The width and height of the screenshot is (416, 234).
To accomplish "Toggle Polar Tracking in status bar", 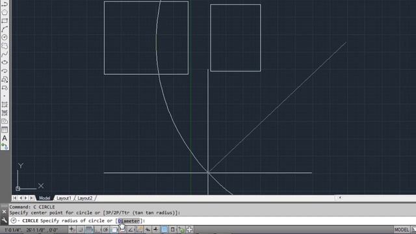I will coord(105,229).
